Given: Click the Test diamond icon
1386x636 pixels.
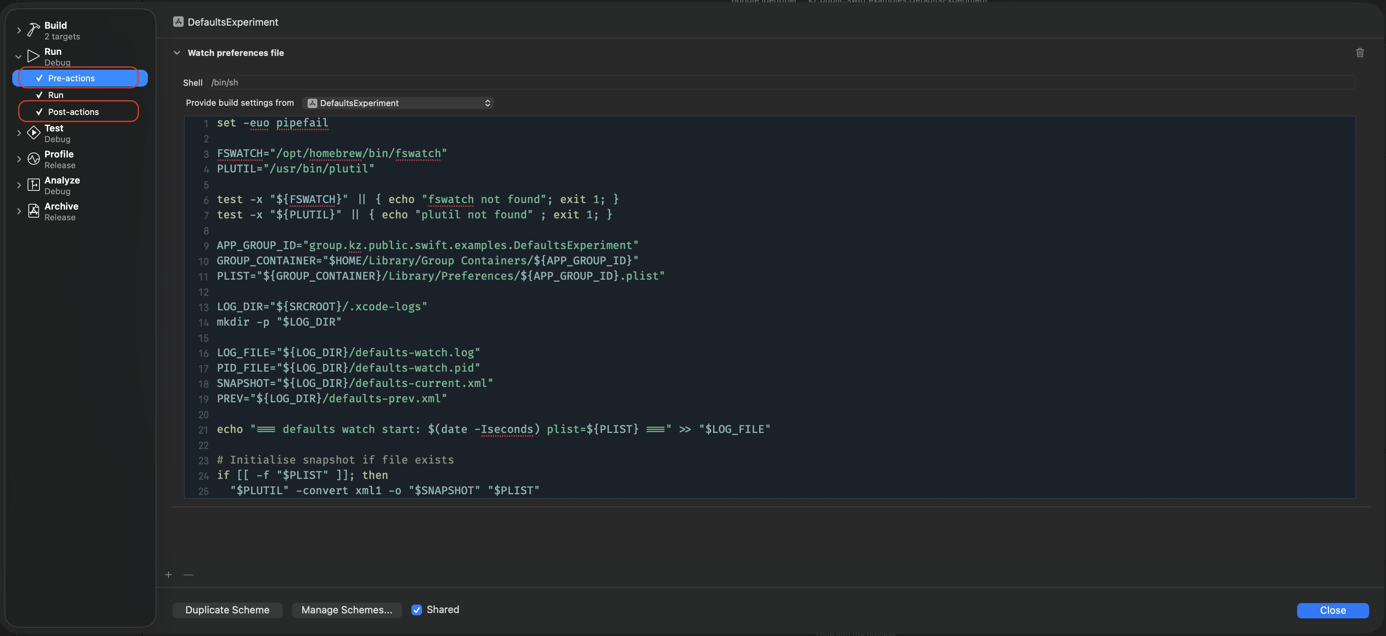Looking at the screenshot, I should pos(33,133).
